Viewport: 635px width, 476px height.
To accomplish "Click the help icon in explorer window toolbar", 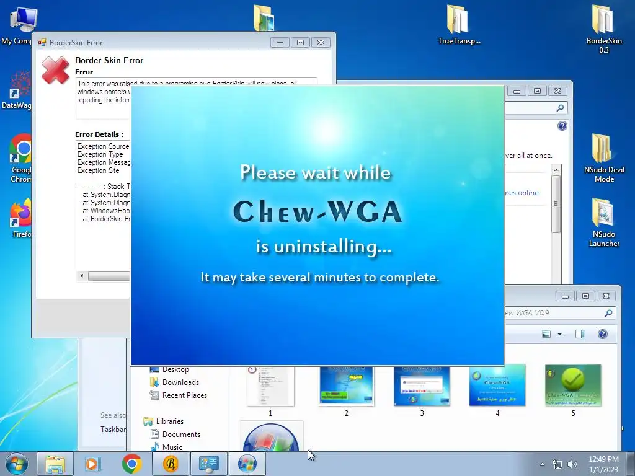I will [603, 334].
